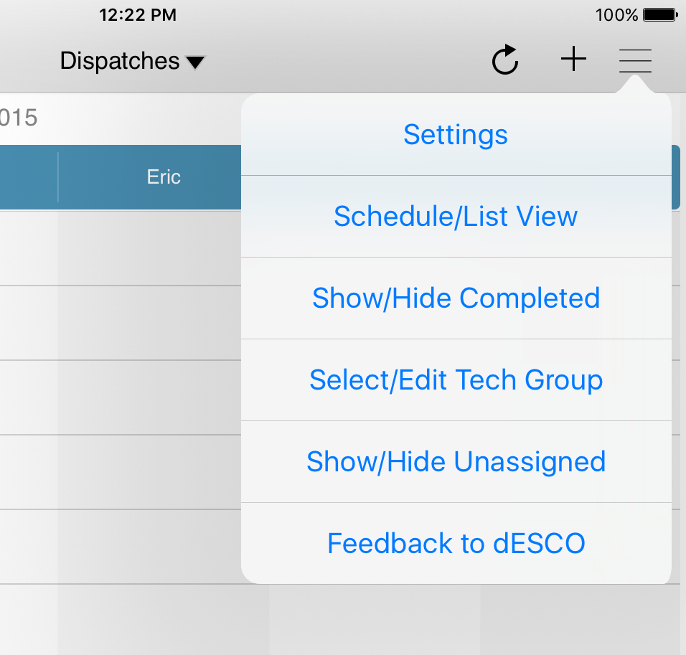
Task: Tap the Dispatches title label
Action: click(120, 61)
